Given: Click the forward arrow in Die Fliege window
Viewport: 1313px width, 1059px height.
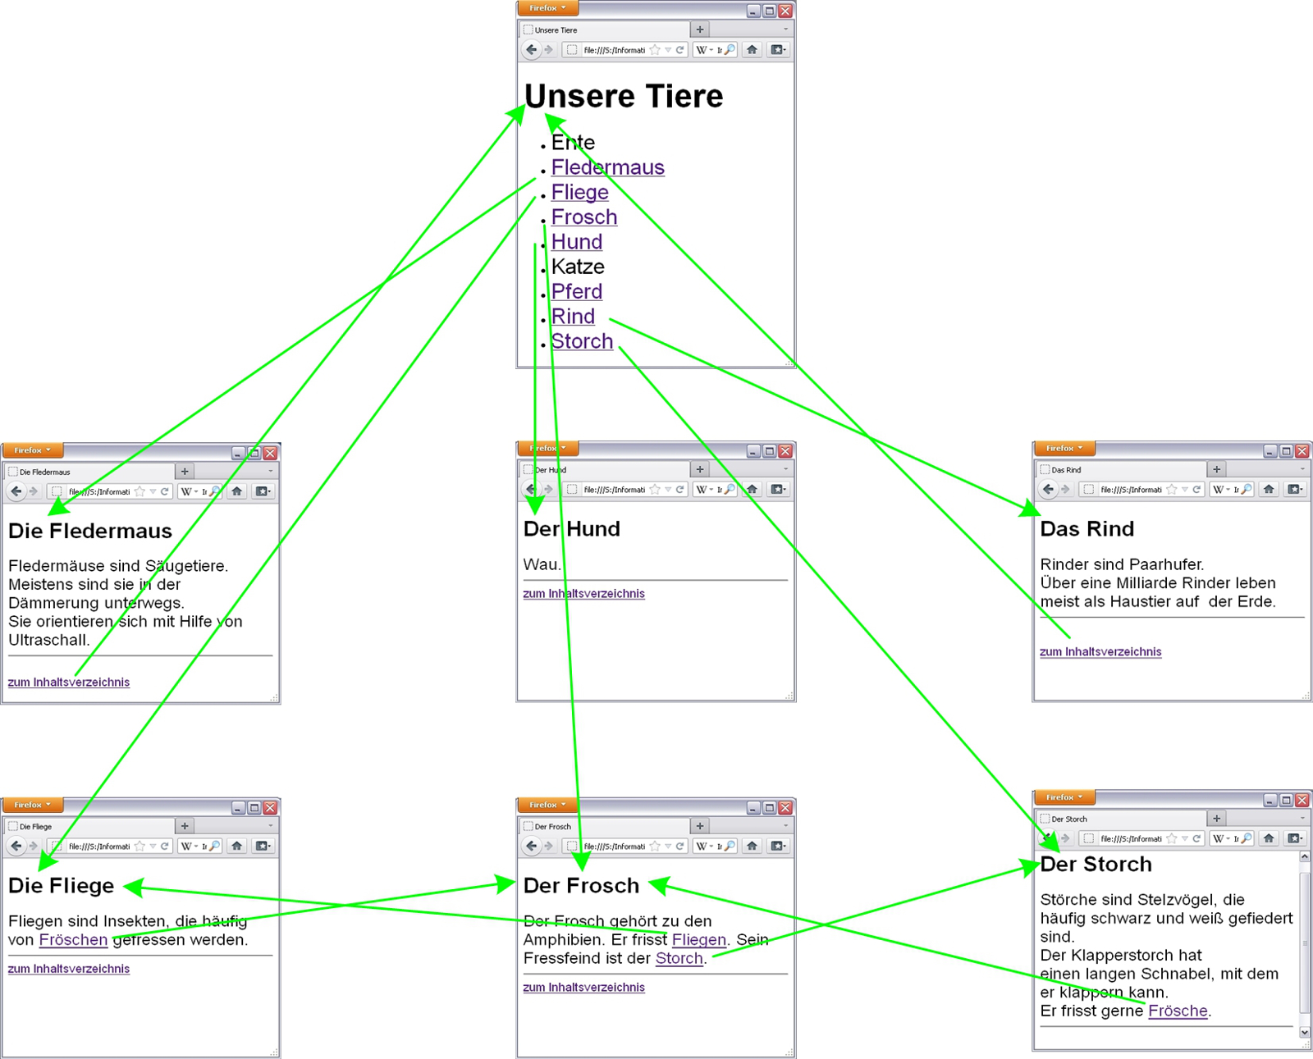Looking at the screenshot, I should click(x=34, y=846).
